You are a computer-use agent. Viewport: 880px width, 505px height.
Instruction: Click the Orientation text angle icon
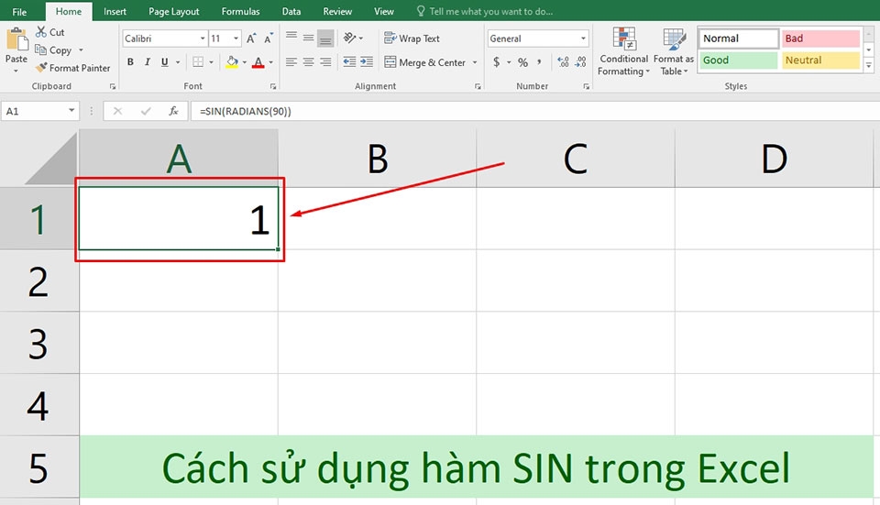click(x=349, y=38)
